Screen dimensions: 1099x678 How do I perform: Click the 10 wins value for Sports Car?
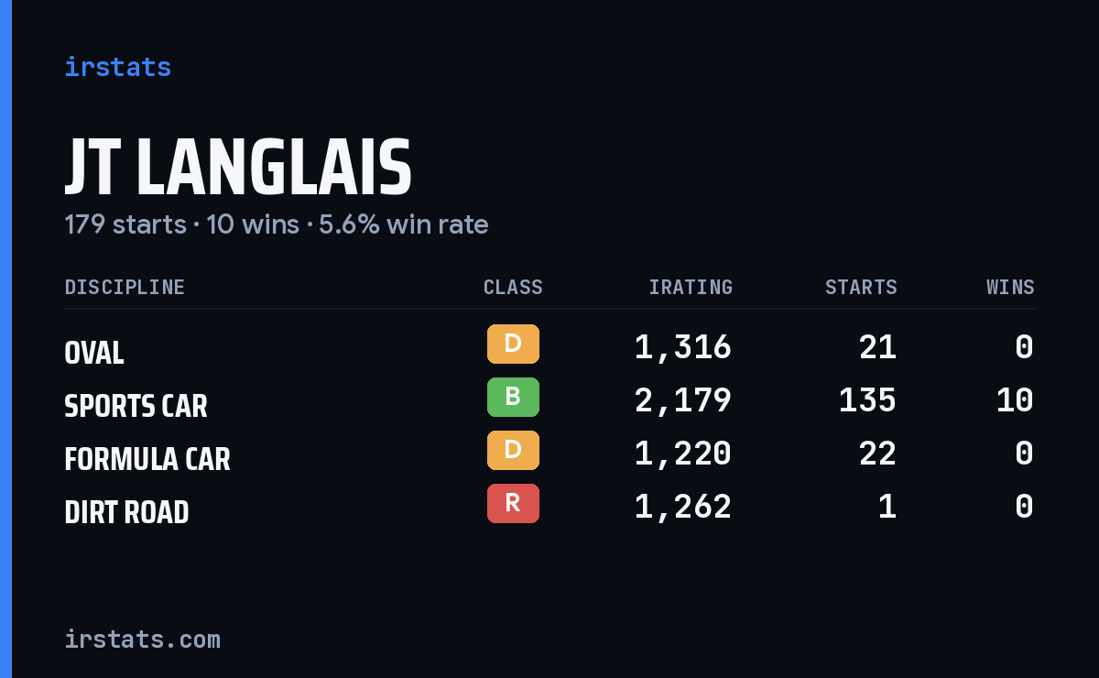pyautogui.click(x=1016, y=400)
